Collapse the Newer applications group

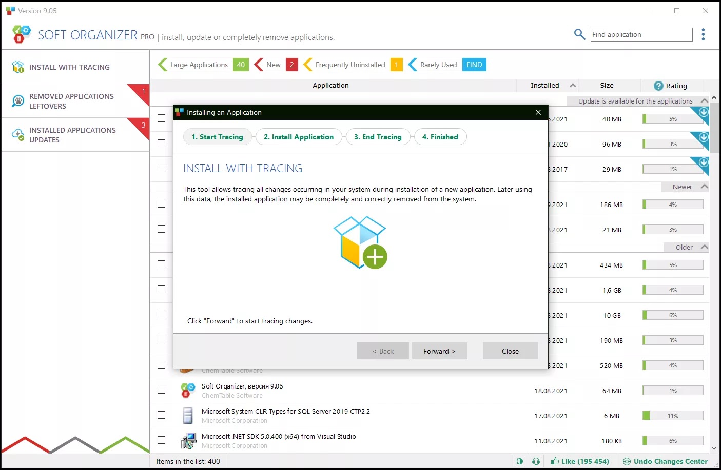[x=705, y=187]
